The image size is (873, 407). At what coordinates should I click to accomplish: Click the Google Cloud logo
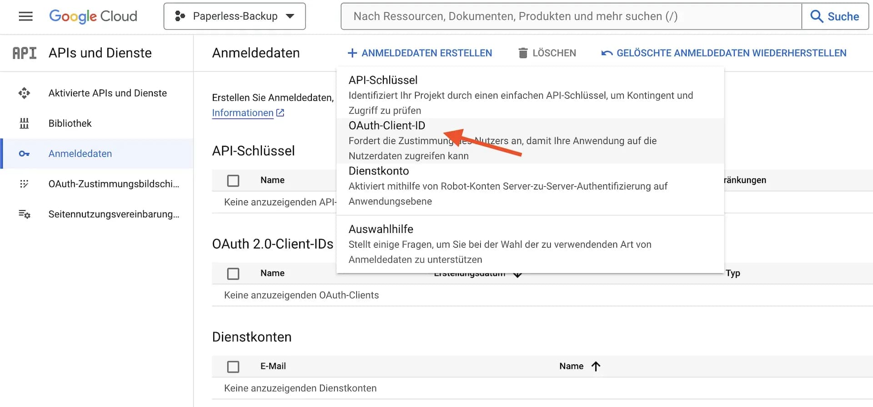(93, 16)
